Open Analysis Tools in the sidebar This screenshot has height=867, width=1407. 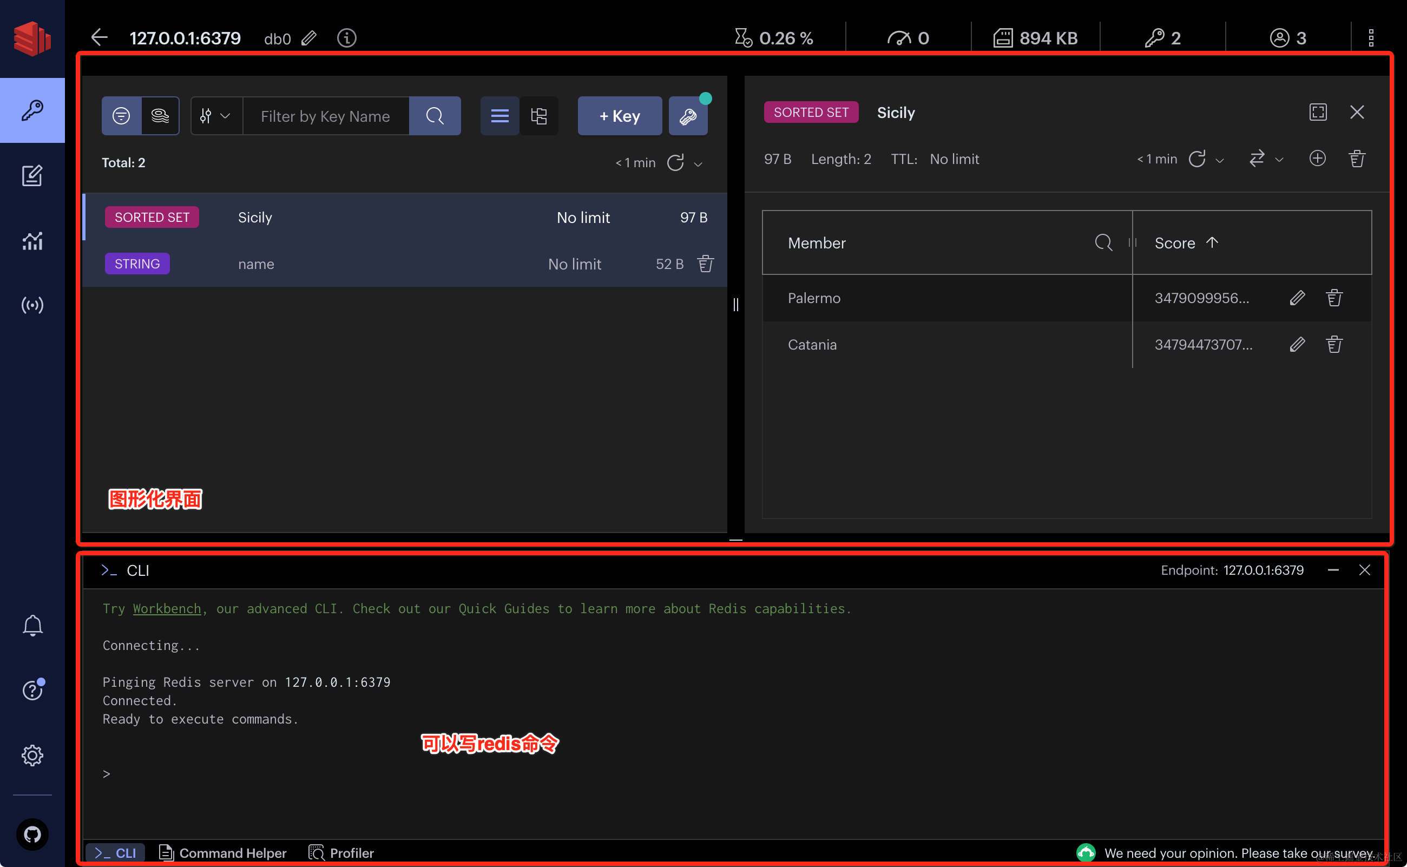point(32,241)
